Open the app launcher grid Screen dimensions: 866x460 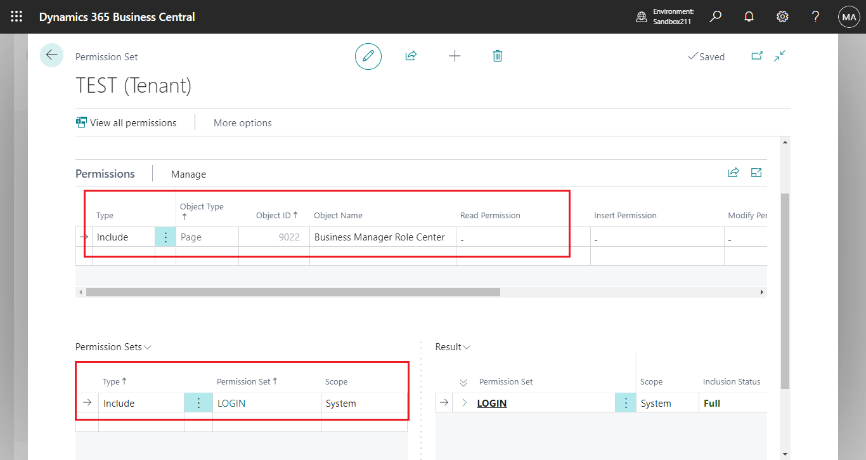[x=16, y=16]
